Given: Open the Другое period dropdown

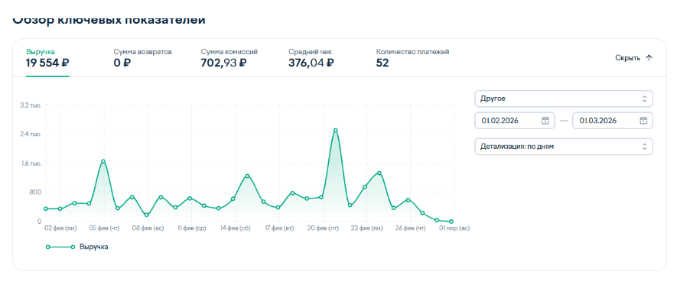Looking at the screenshot, I should [564, 99].
